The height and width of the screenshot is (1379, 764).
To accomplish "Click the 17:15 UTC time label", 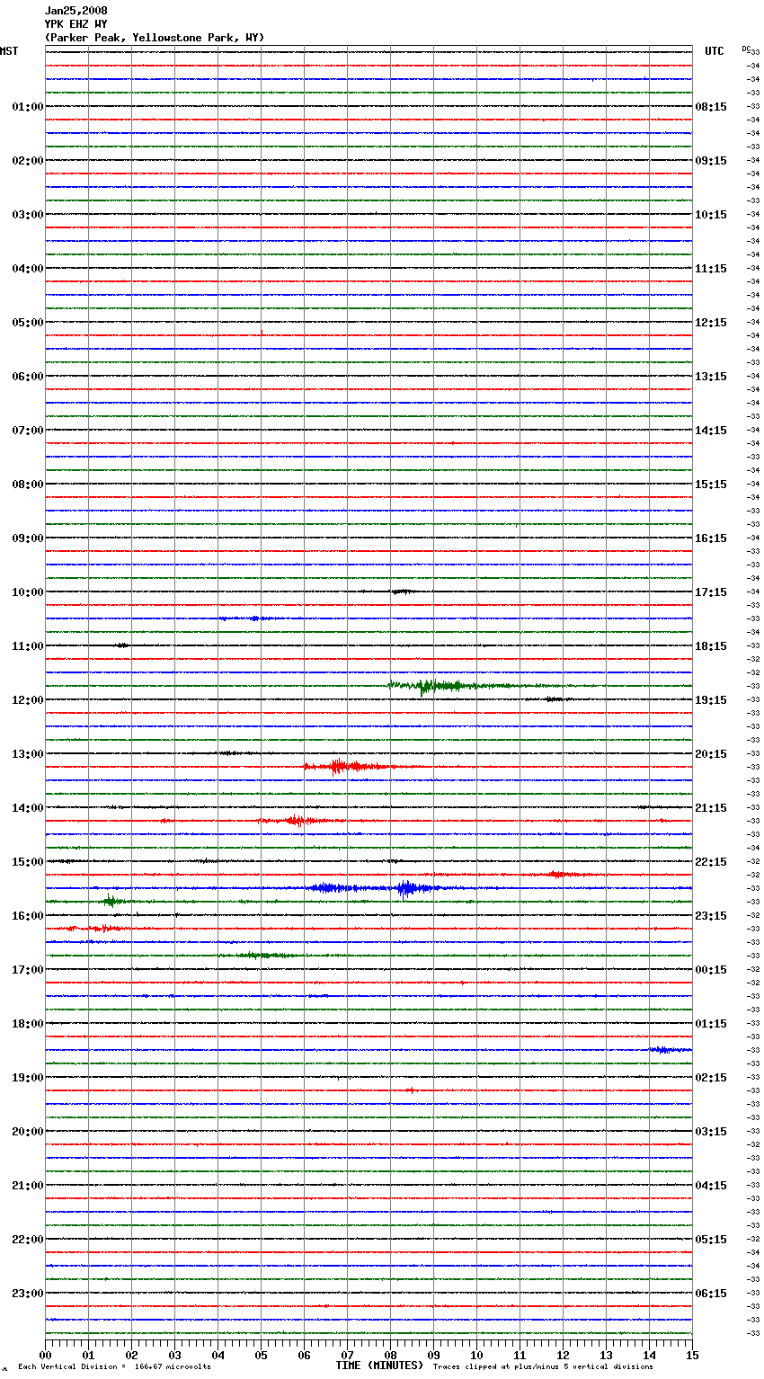I will click(711, 592).
